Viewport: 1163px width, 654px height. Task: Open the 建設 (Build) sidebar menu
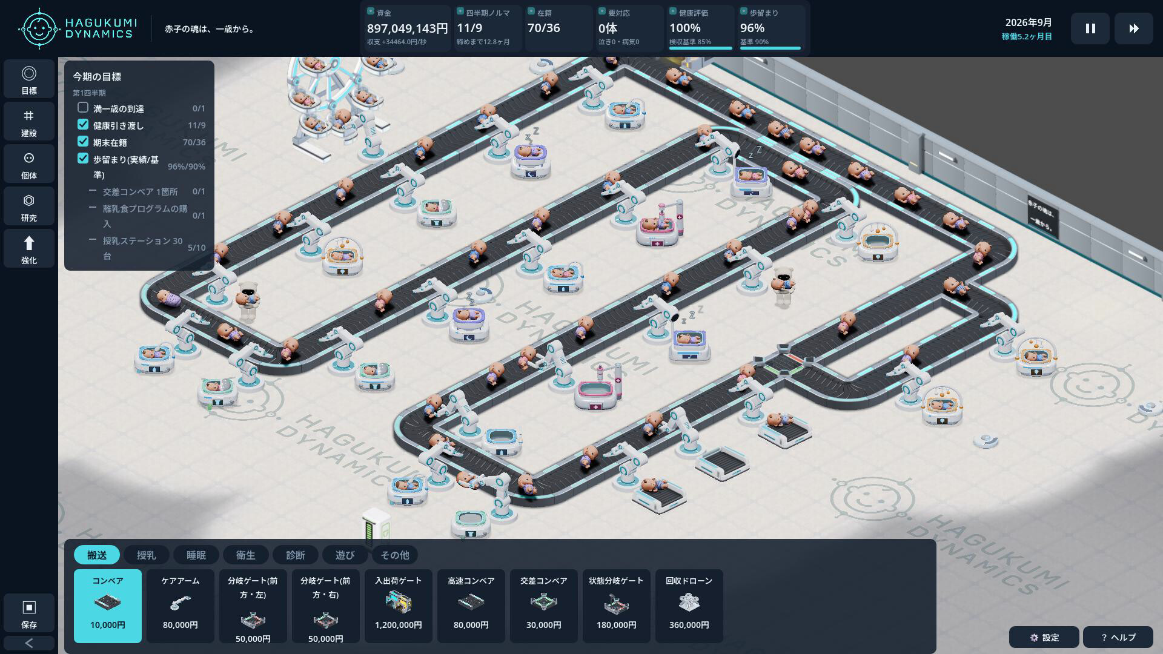(x=29, y=121)
